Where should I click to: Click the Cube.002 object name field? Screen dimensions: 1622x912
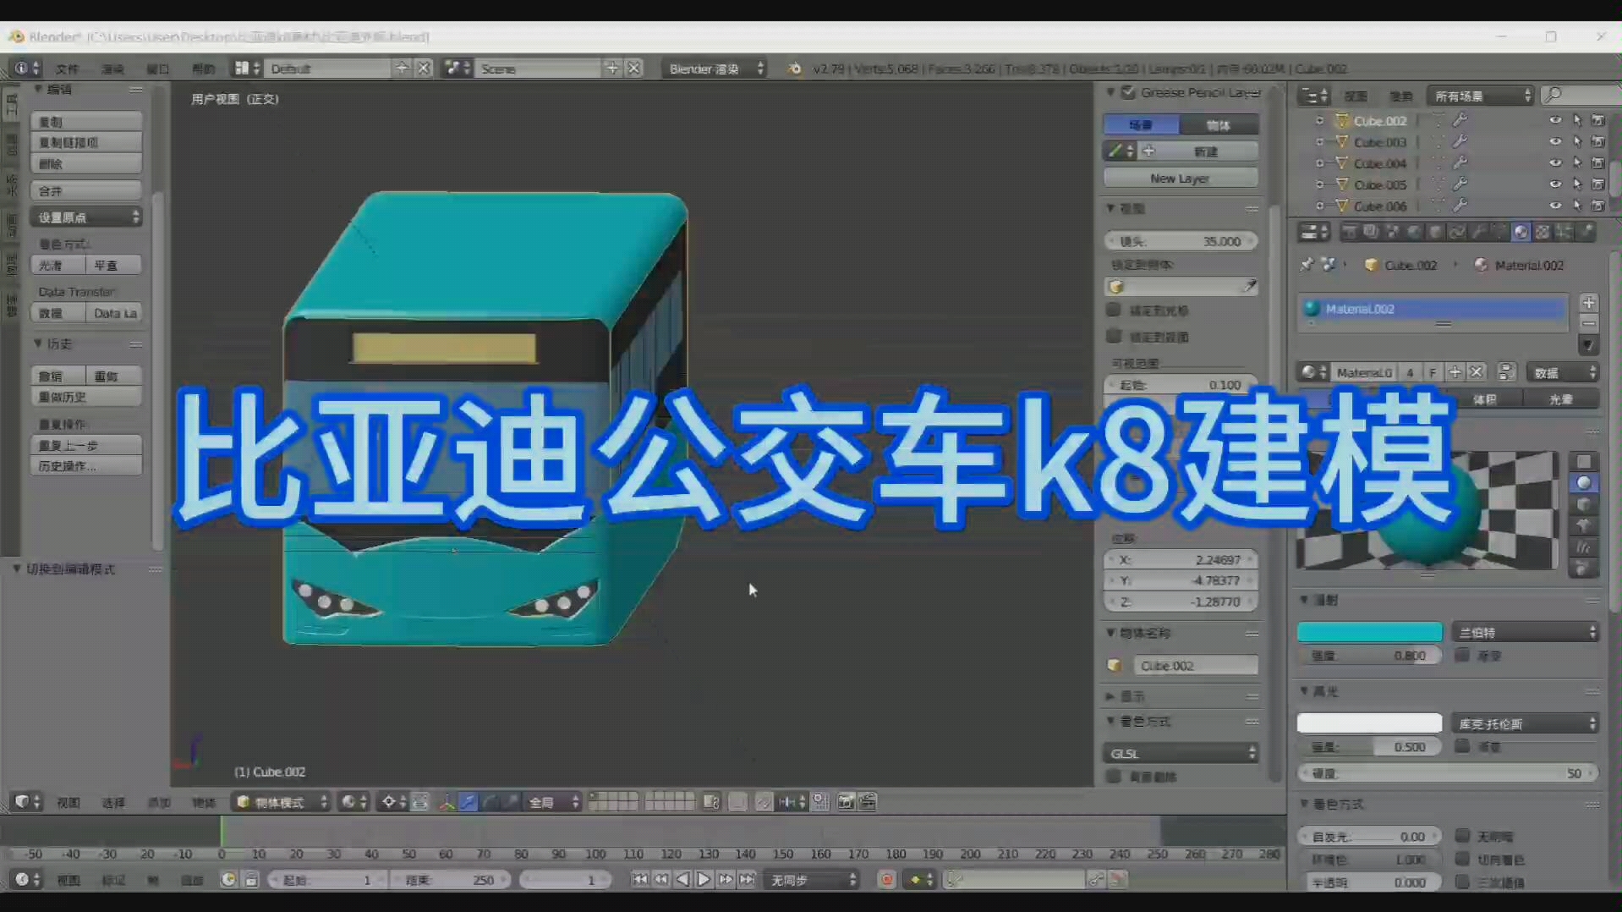click(x=1195, y=666)
